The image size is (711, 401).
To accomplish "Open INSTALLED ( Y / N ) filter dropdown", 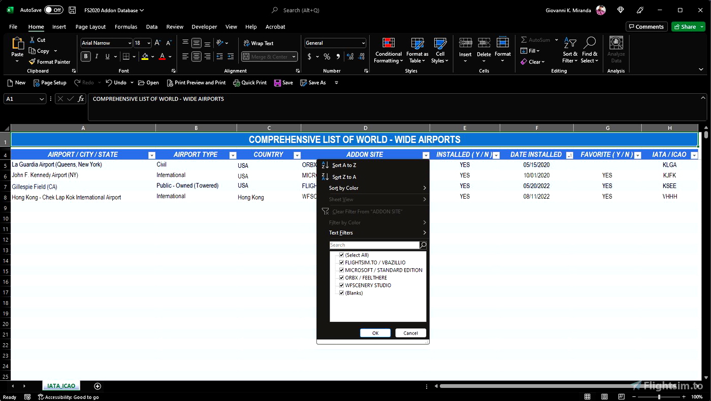I will pyautogui.click(x=497, y=155).
